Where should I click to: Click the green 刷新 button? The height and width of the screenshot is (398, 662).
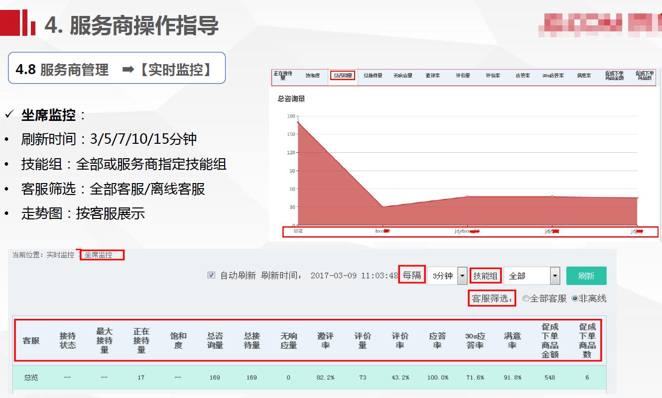pos(586,275)
